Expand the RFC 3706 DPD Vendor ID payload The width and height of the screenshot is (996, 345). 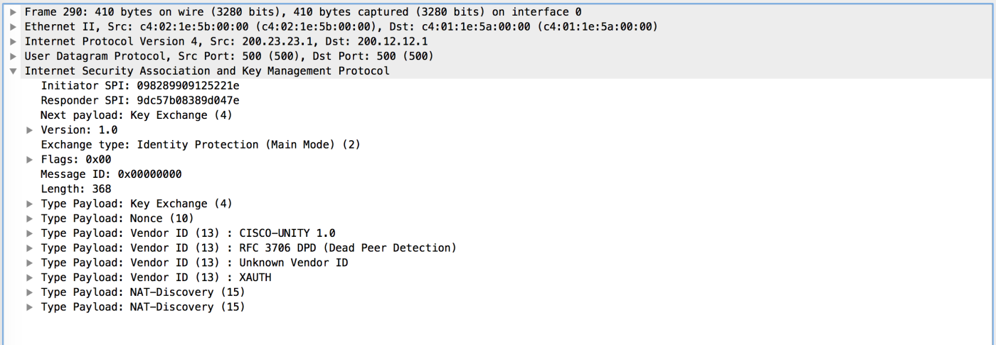[30, 248]
